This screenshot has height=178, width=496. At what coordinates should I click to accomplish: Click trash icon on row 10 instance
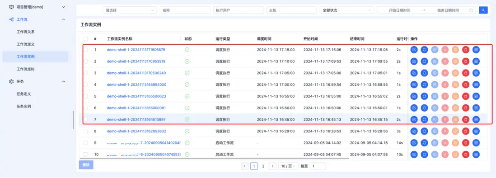point(466,155)
